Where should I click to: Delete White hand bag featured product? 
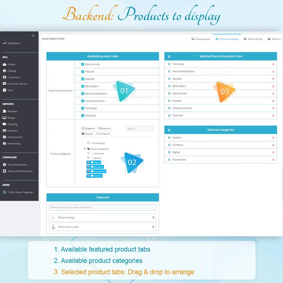click(153, 218)
